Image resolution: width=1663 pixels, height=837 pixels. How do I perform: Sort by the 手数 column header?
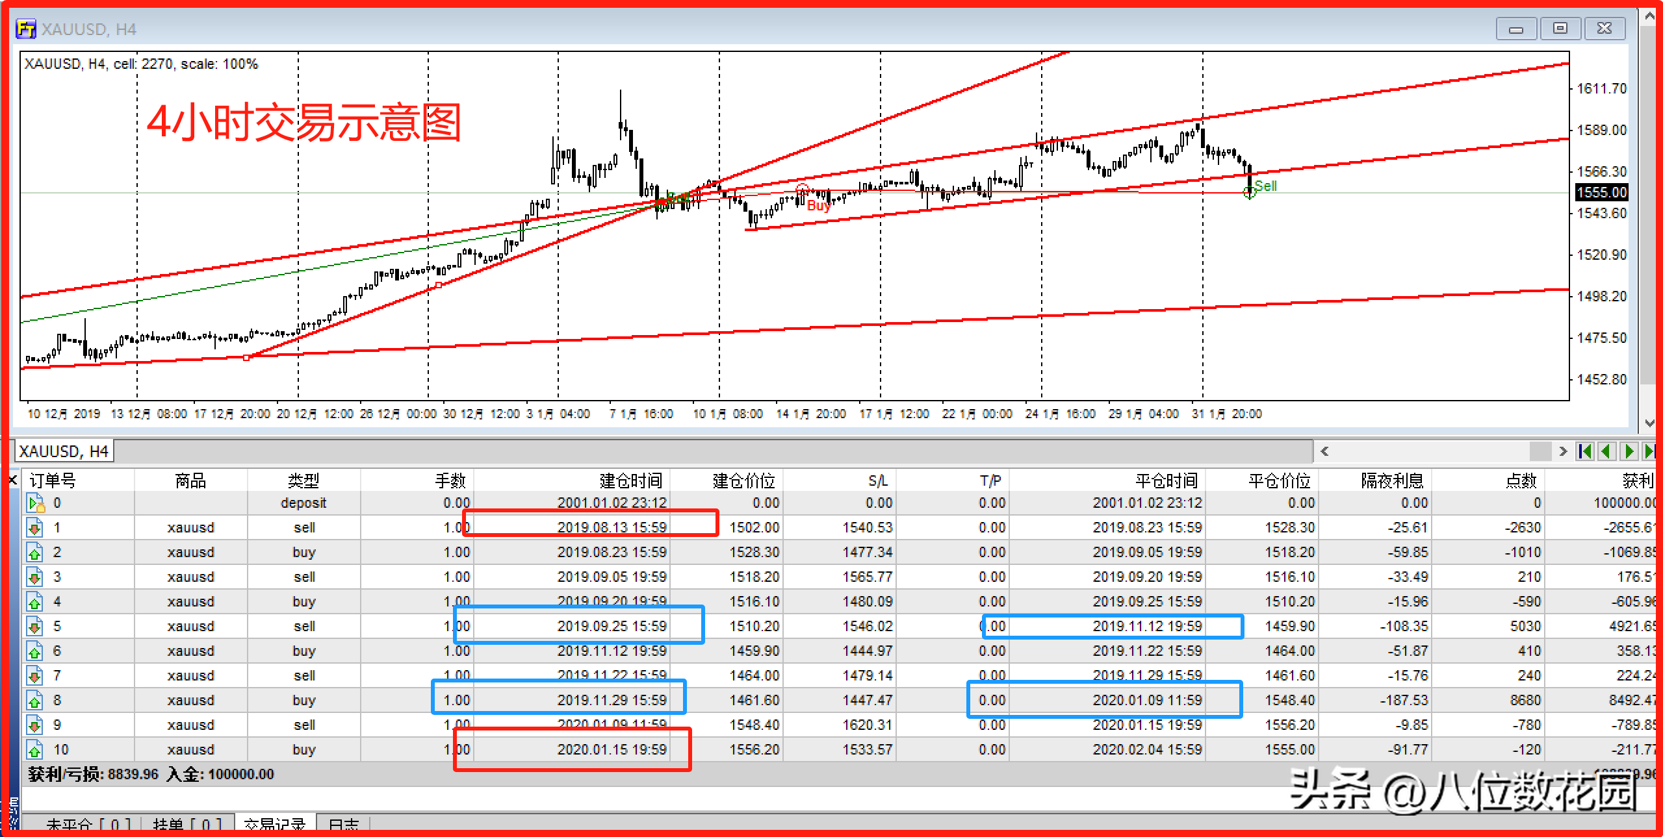[x=417, y=481]
